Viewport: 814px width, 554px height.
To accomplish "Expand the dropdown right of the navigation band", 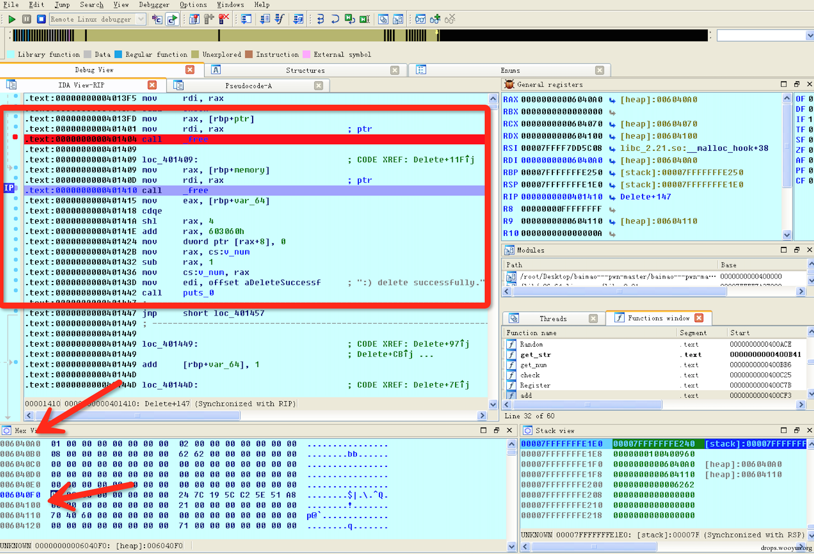I will pyautogui.click(x=809, y=36).
